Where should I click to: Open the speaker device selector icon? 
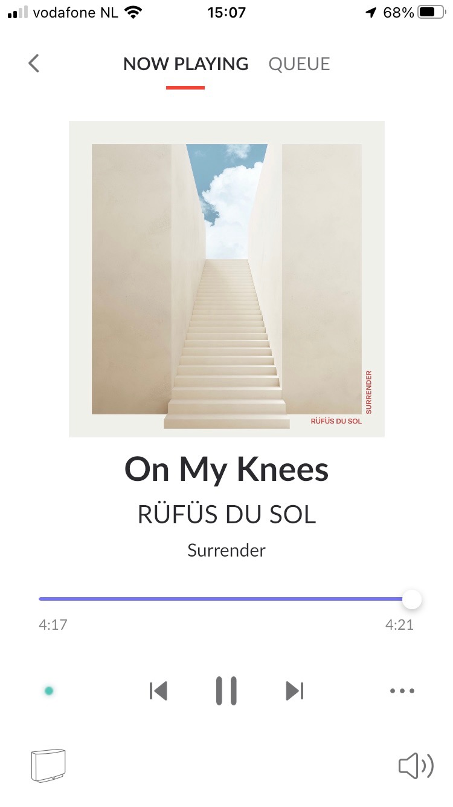48,766
